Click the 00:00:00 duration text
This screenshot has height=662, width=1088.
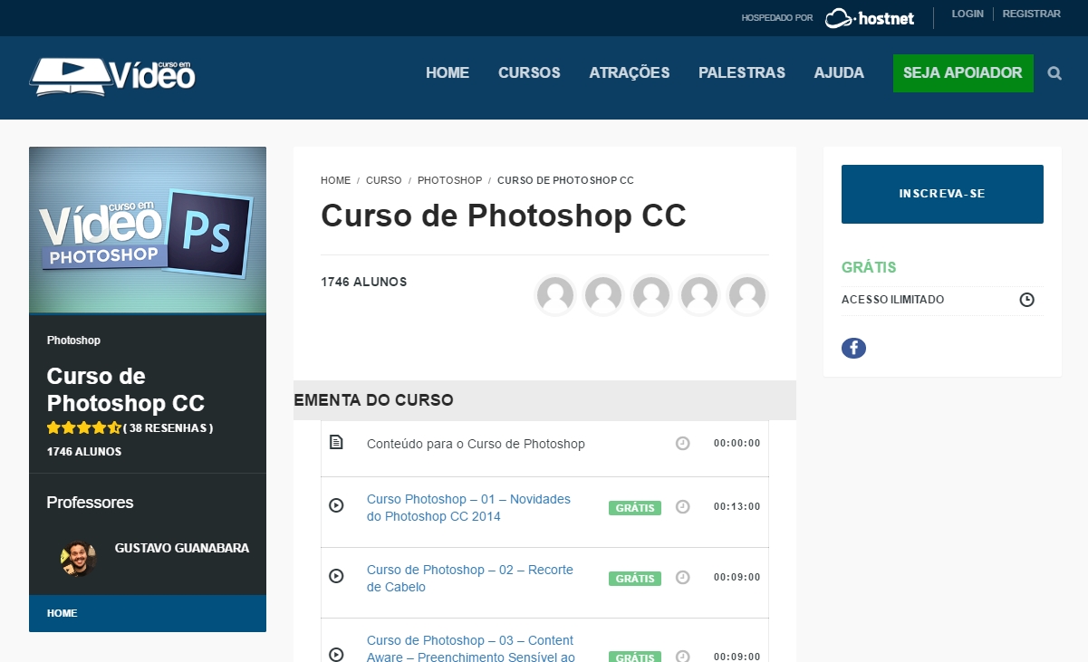point(737,444)
